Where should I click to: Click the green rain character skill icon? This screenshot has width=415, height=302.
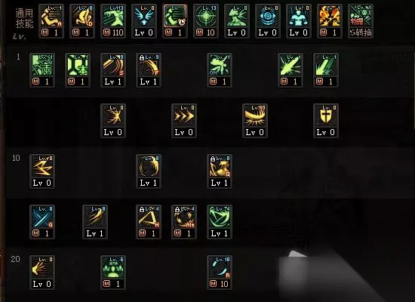[42, 66]
